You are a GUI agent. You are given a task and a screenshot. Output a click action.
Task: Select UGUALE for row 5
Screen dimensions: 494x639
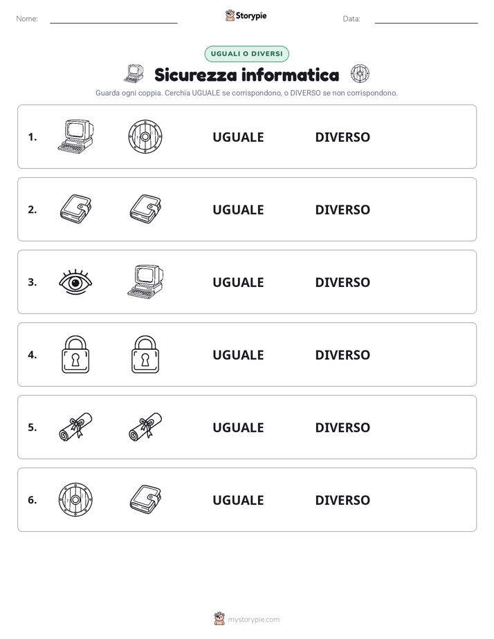pos(238,427)
